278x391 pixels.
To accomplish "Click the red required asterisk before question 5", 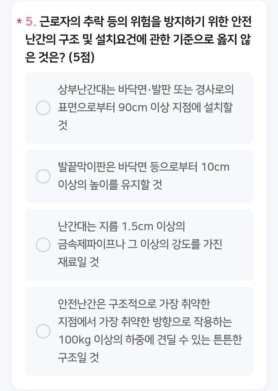I will tap(19, 23).
